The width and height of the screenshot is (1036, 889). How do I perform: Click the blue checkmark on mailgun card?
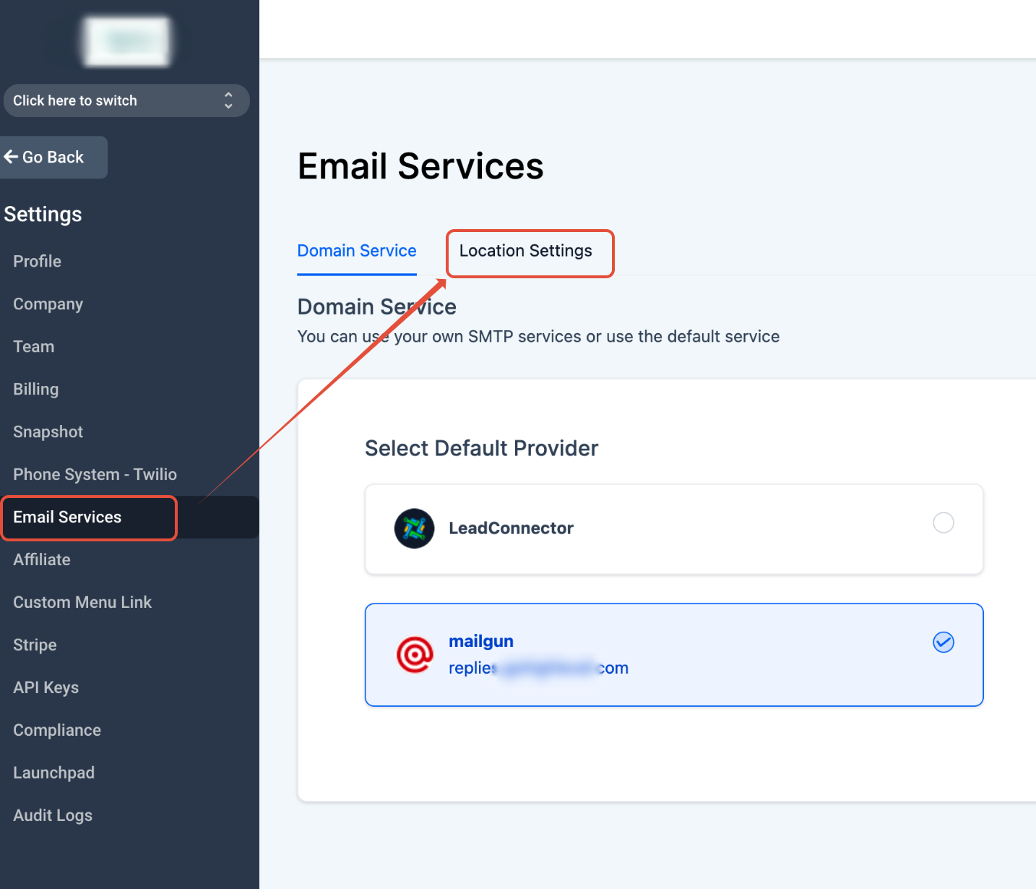(943, 642)
